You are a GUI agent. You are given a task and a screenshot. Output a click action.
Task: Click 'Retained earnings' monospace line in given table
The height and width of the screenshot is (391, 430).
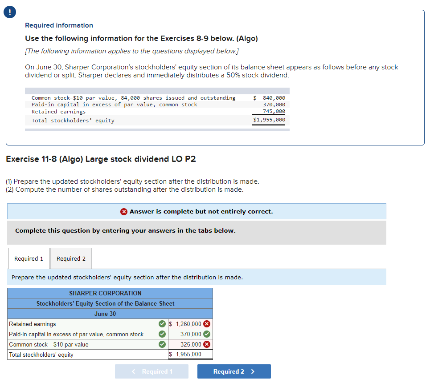point(58,112)
